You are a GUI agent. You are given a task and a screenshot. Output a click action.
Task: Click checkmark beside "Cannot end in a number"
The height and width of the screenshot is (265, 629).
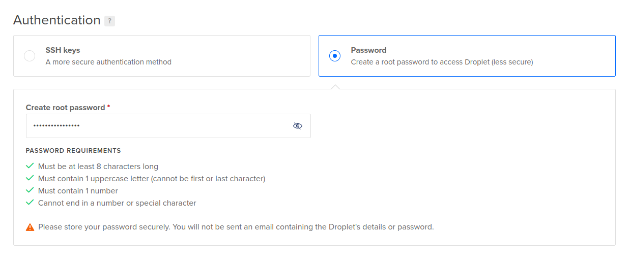click(30, 203)
